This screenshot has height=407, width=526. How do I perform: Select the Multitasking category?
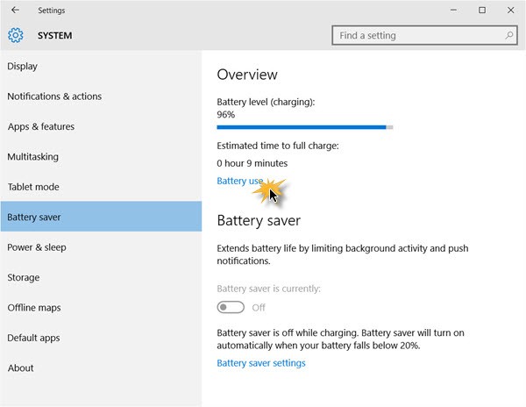tap(101, 157)
